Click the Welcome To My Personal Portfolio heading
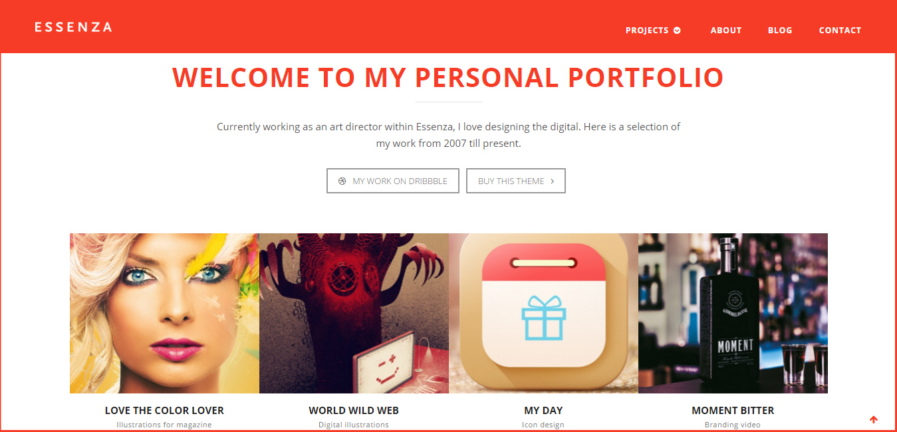Screen dimensions: 897x432 [x=448, y=78]
